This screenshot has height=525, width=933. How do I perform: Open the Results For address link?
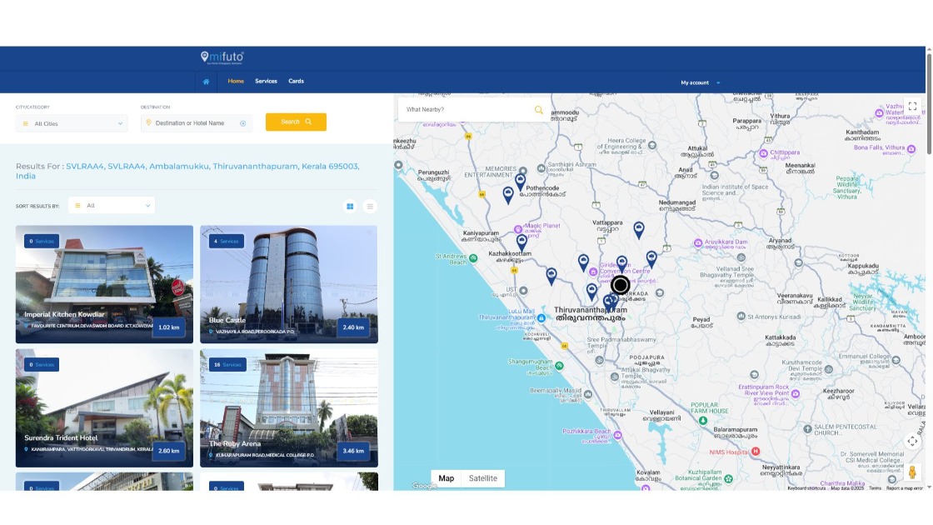coord(187,171)
